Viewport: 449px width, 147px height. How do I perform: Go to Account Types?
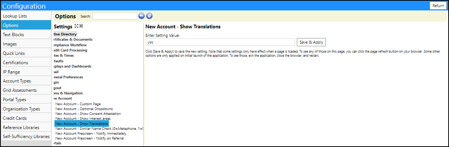pos(26,81)
